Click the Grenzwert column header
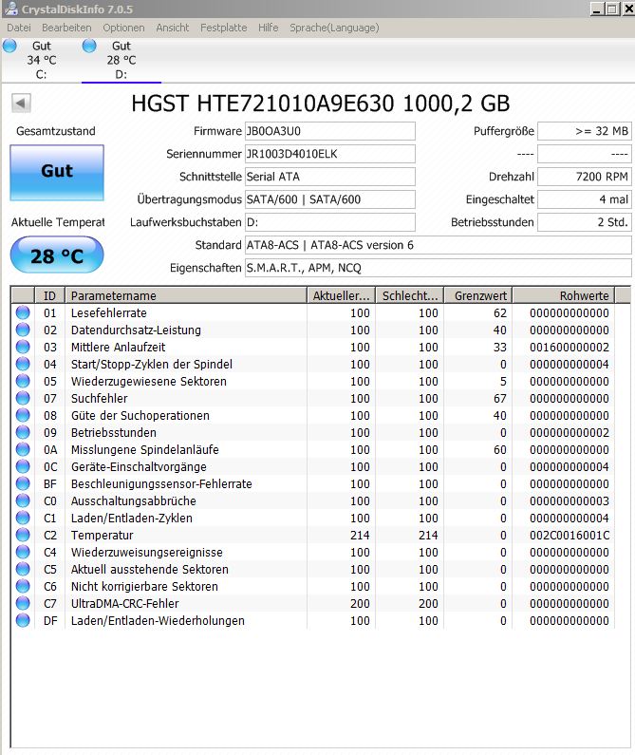The image size is (635, 755). click(478, 295)
